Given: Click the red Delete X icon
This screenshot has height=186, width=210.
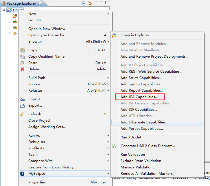Looking at the screenshot, I should tap(22, 69).
